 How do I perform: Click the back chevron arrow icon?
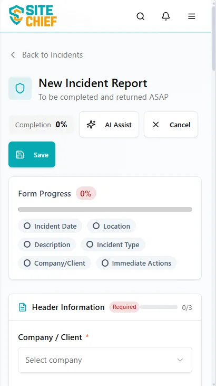point(13,54)
